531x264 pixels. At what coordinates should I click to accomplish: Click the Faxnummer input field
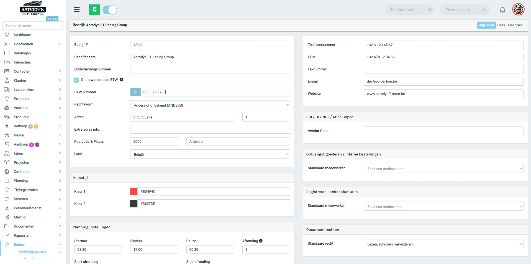[443, 69]
